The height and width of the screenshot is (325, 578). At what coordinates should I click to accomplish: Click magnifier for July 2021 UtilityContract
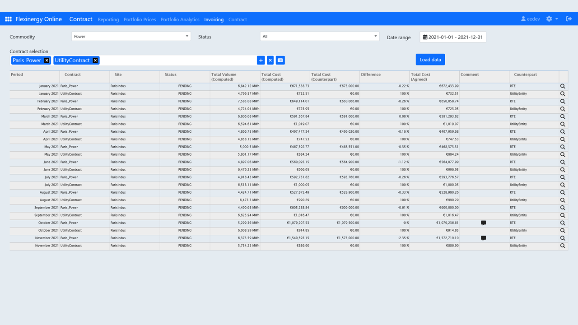point(563,185)
